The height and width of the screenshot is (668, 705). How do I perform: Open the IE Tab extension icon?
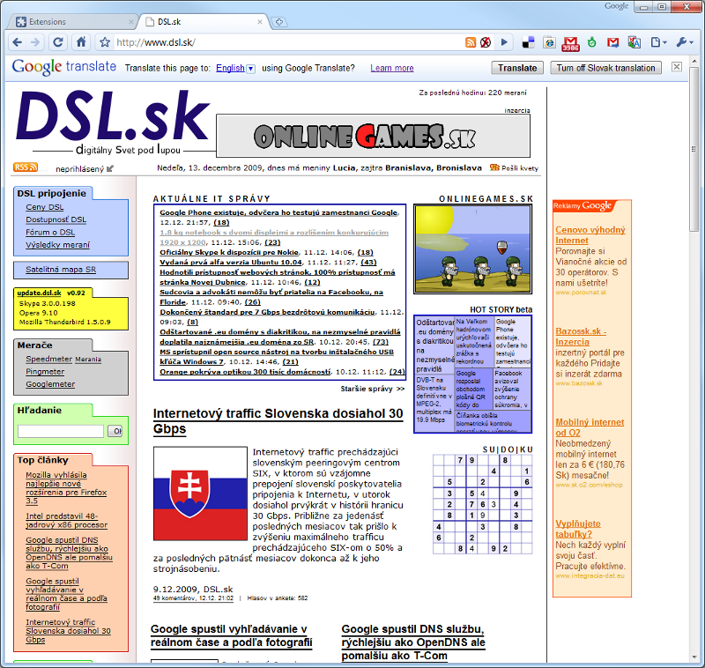[x=549, y=42]
